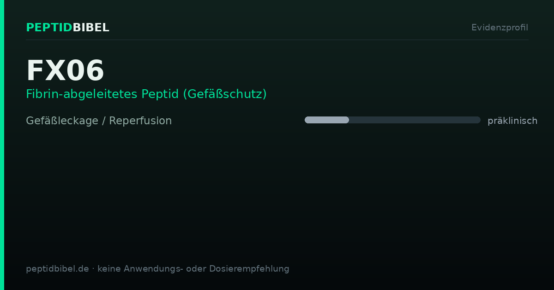Click the filled portion of the evidence bar
Viewport: 554px width, 290px height.
point(327,120)
